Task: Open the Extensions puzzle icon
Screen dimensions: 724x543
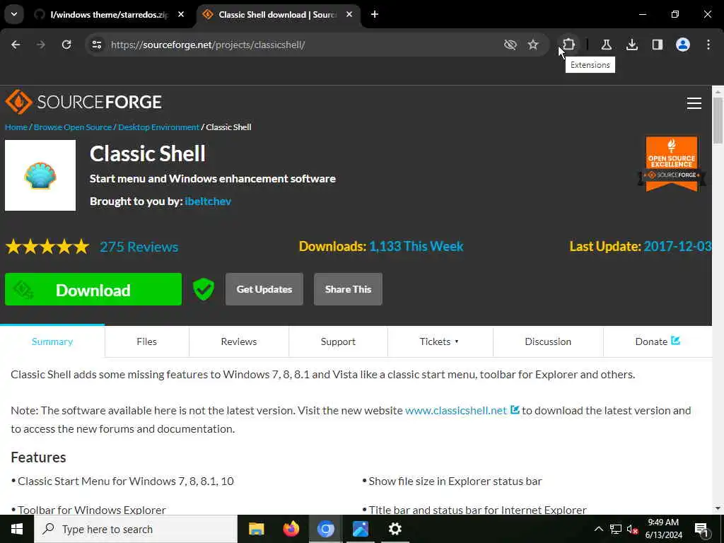Action: point(569,45)
